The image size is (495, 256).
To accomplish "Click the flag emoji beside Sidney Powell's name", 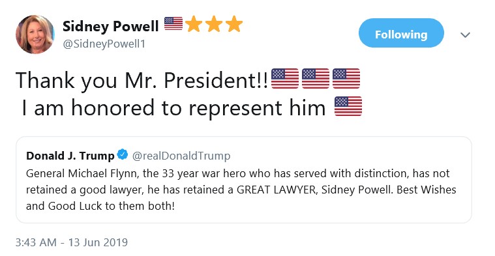I will click(x=173, y=23).
